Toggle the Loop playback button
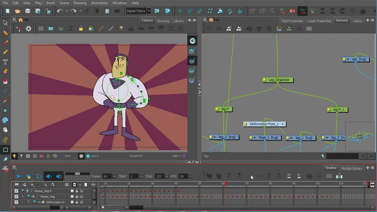377x212 pixels. click(39, 176)
